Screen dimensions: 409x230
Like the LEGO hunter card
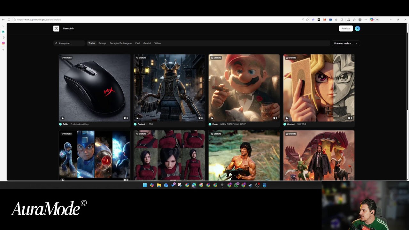pyautogui.click(x=201, y=118)
